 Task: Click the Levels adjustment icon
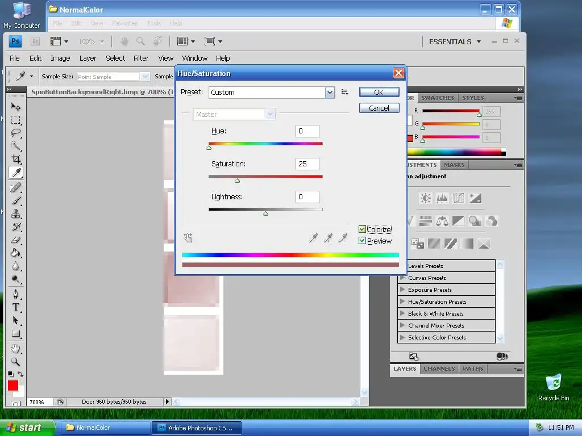442,198
